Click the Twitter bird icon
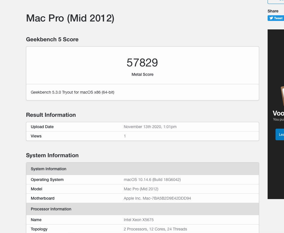Image resolution: width=284 pixels, height=233 pixels. coord(271,18)
